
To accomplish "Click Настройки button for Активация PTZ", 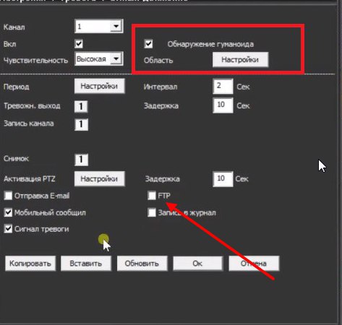I will pos(99,179).
